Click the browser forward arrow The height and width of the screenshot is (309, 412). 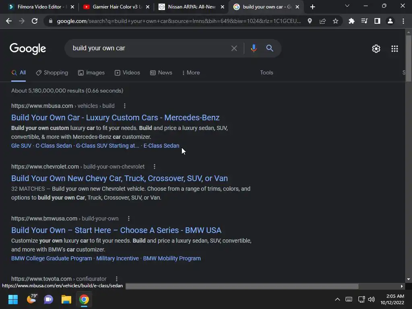(x=22, y=21)
